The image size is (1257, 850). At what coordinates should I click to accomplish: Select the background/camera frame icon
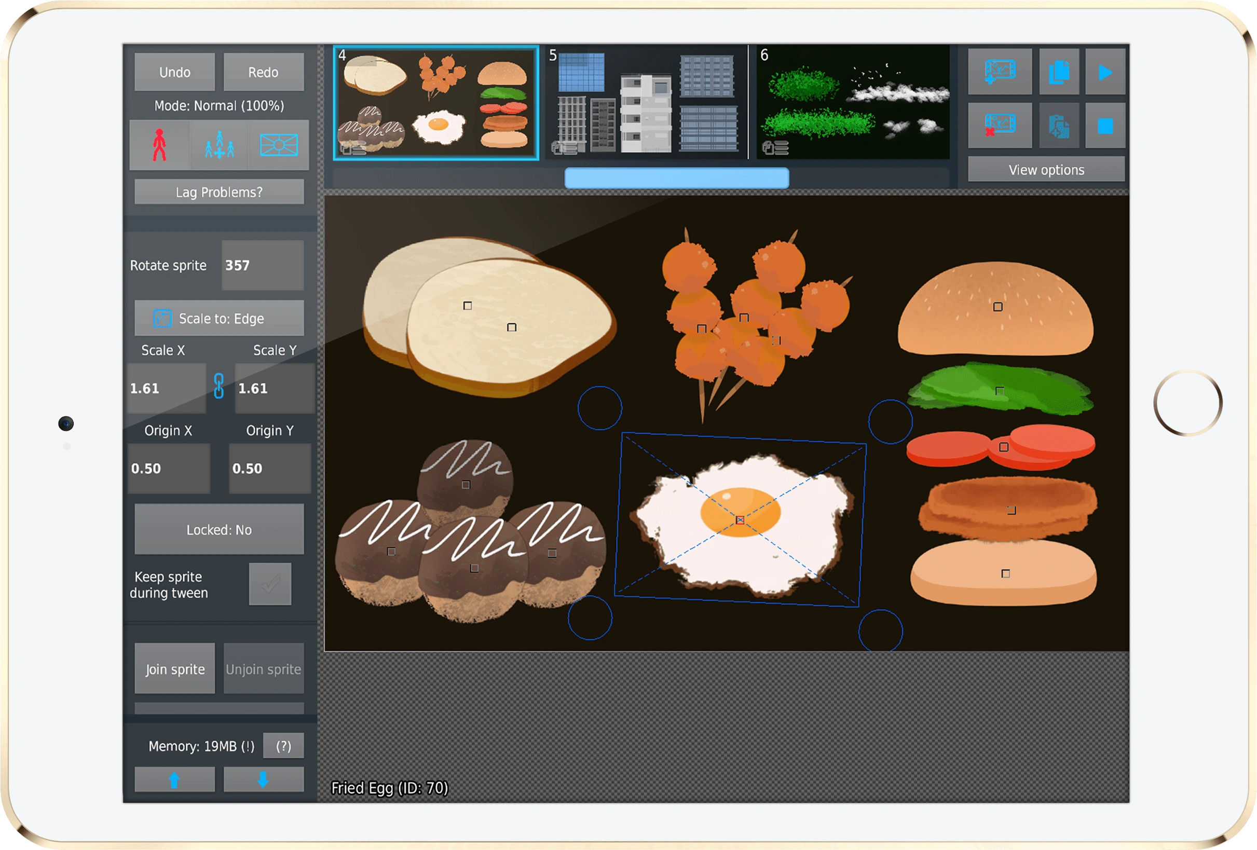click(x=279, y=145)
